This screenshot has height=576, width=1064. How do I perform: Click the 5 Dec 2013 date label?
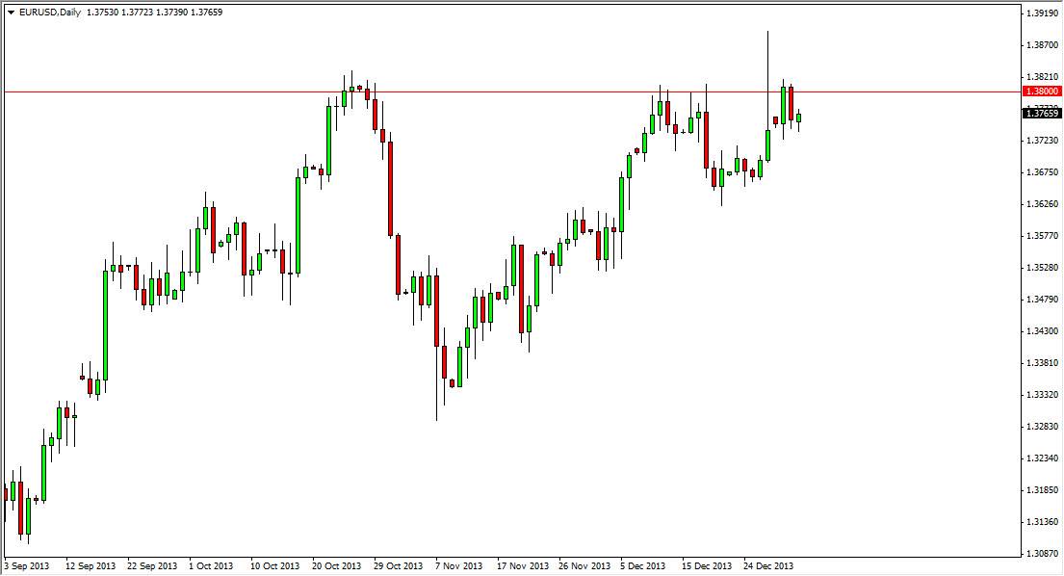642,565
